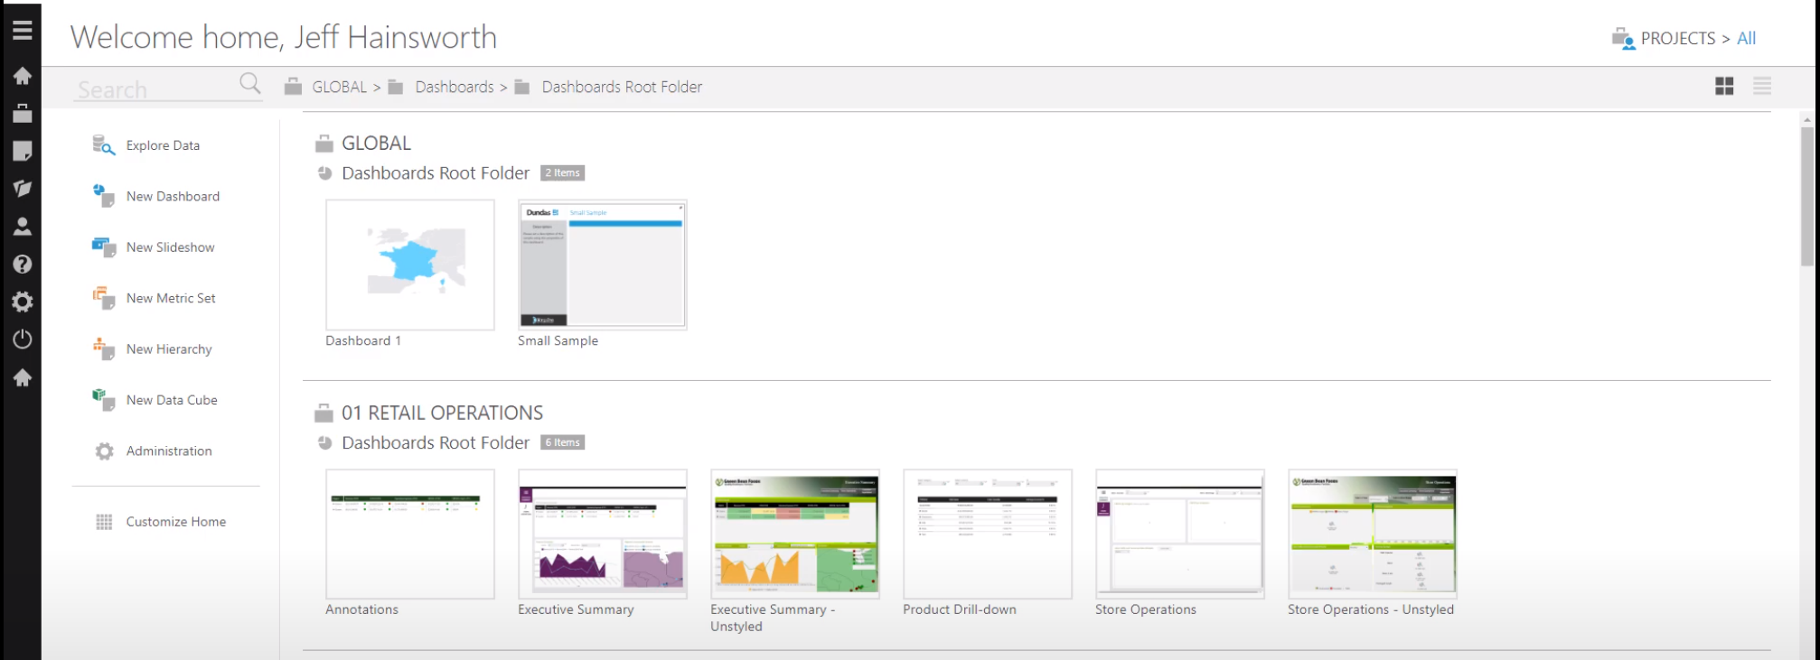Create a New Data Cube
The image size is (1820, 660).
(172, 400)
